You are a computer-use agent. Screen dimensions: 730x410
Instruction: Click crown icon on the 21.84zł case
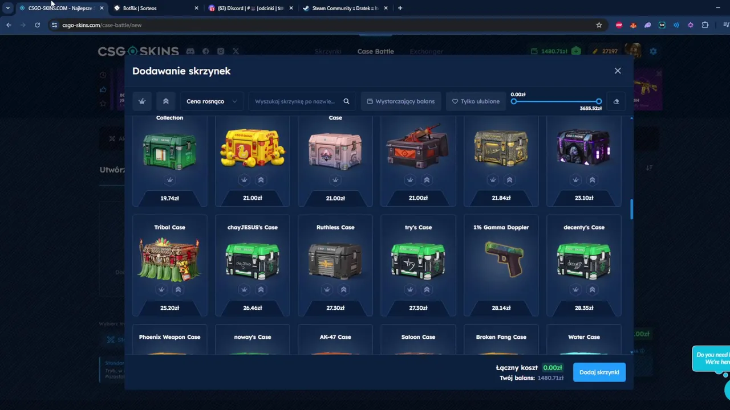493,180
